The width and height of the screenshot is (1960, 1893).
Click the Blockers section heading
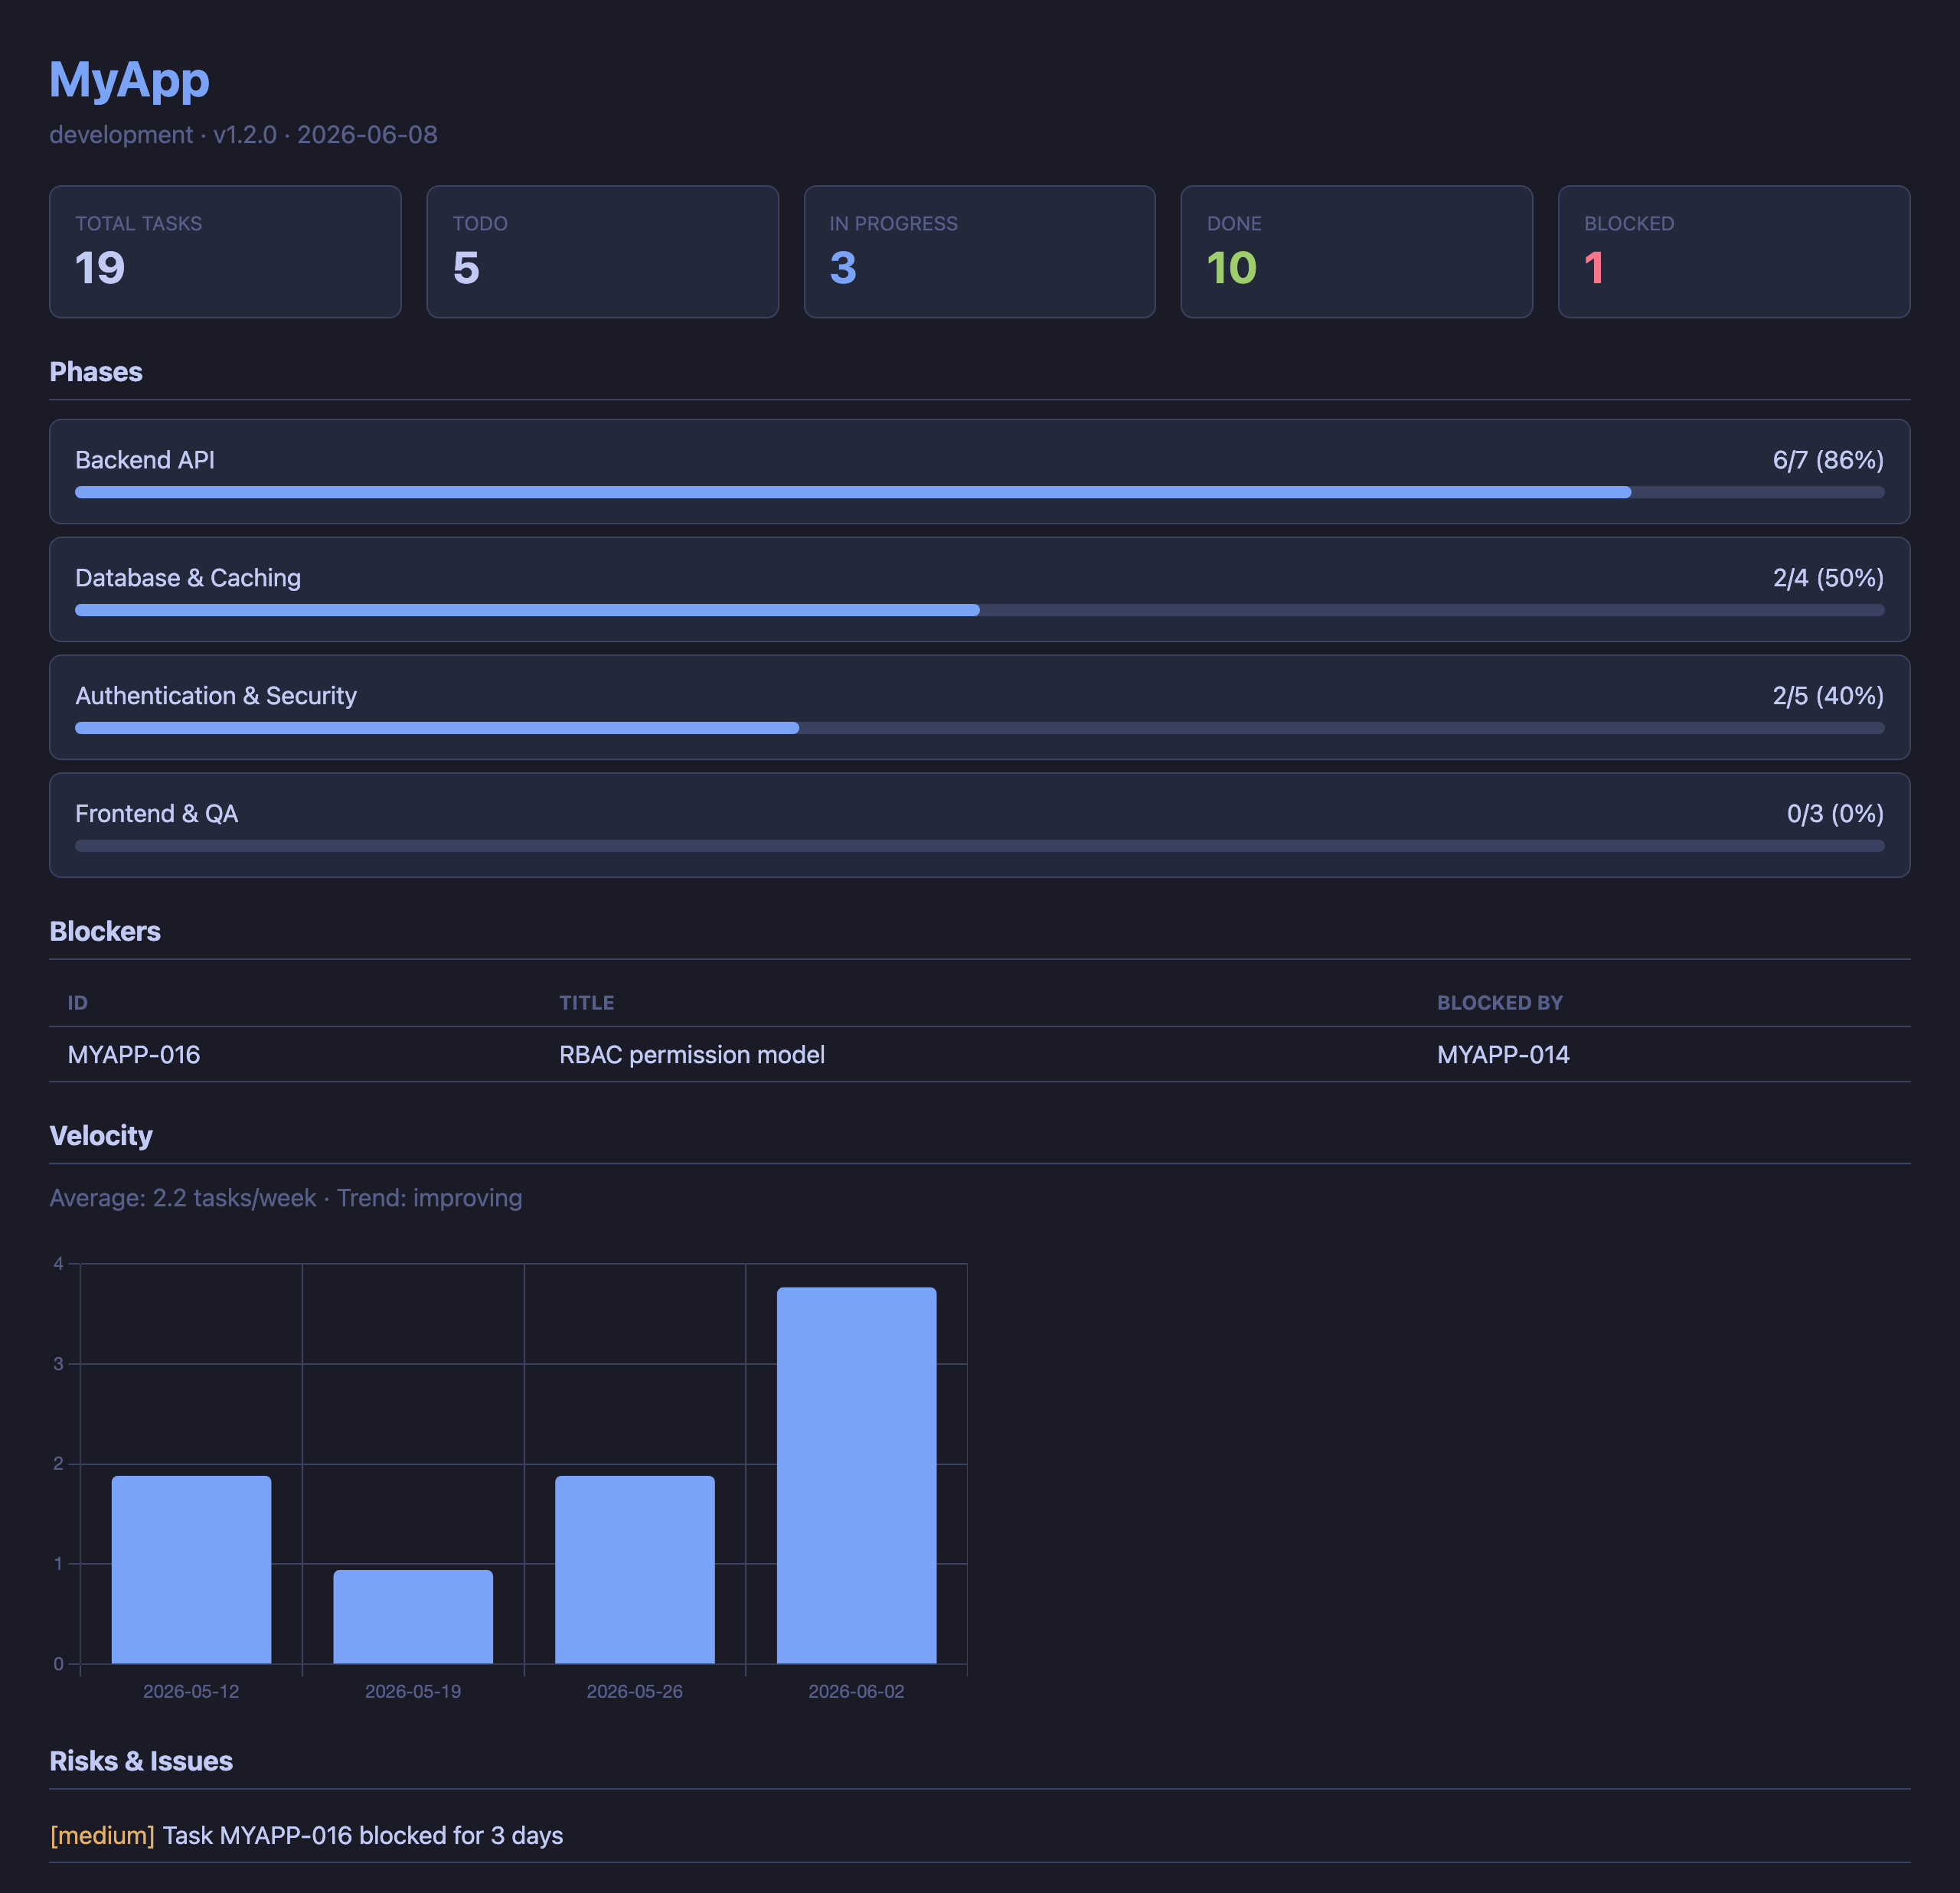105,931
